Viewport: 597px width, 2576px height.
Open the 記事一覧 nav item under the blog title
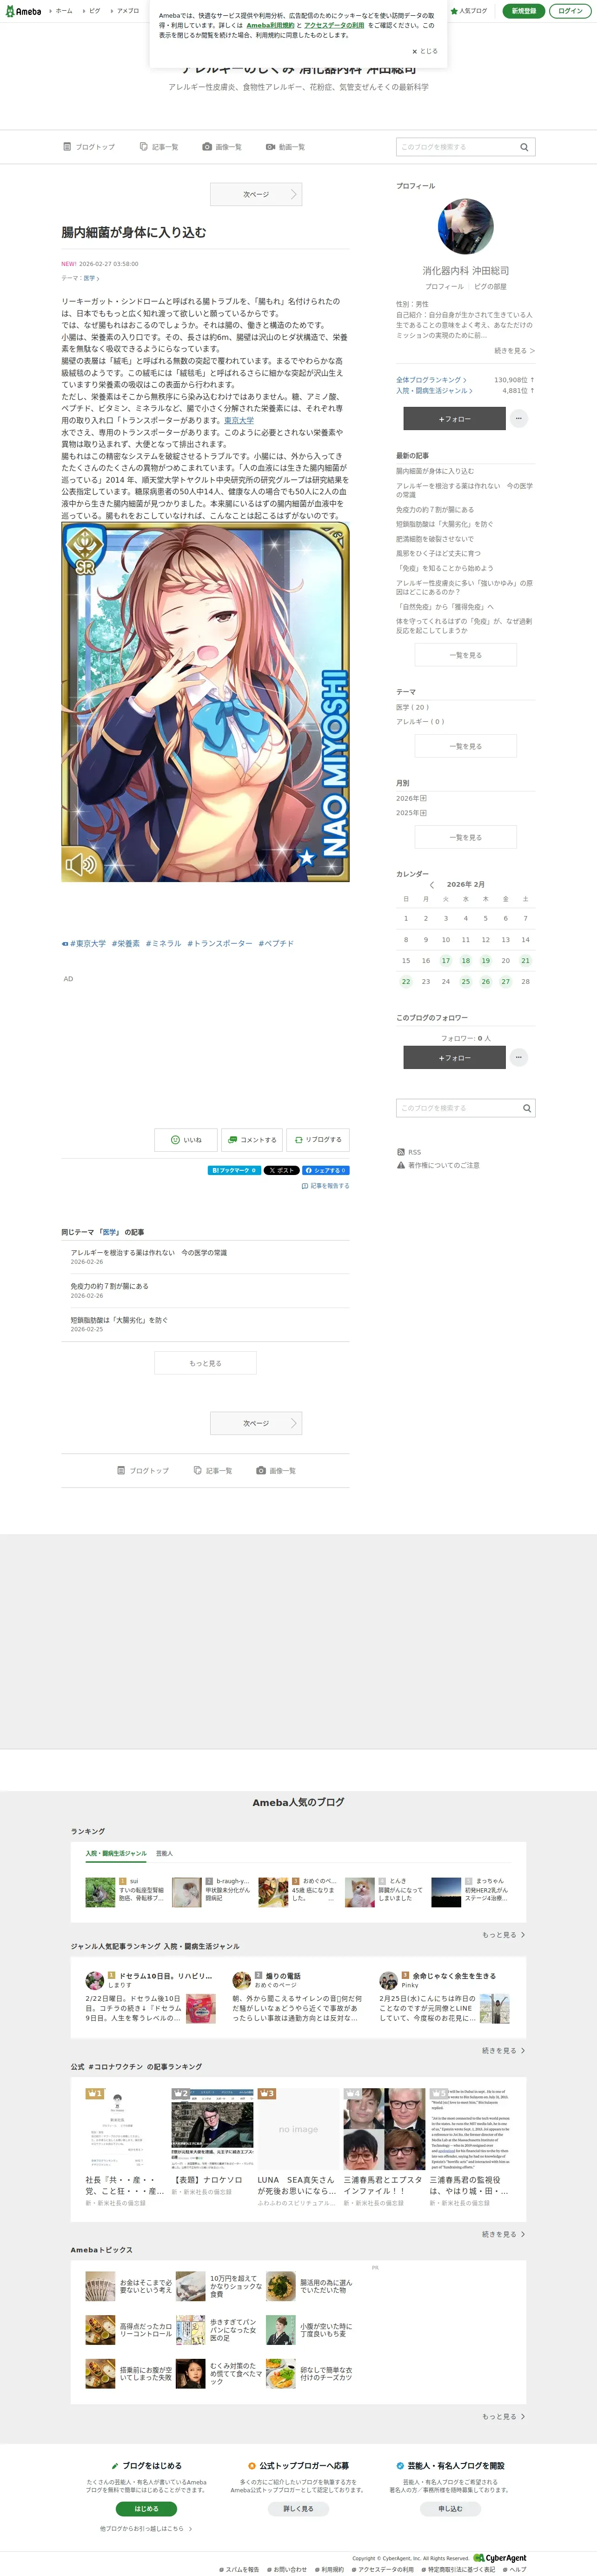[x=159, y=147]
